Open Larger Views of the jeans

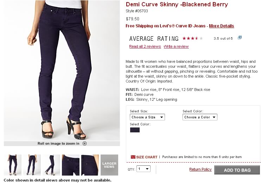(109, 165)
